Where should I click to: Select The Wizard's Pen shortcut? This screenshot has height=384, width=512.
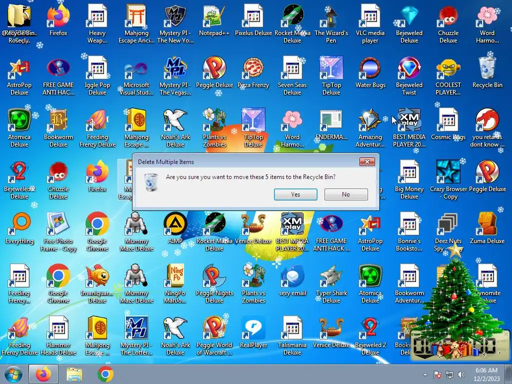click(331, 23)
